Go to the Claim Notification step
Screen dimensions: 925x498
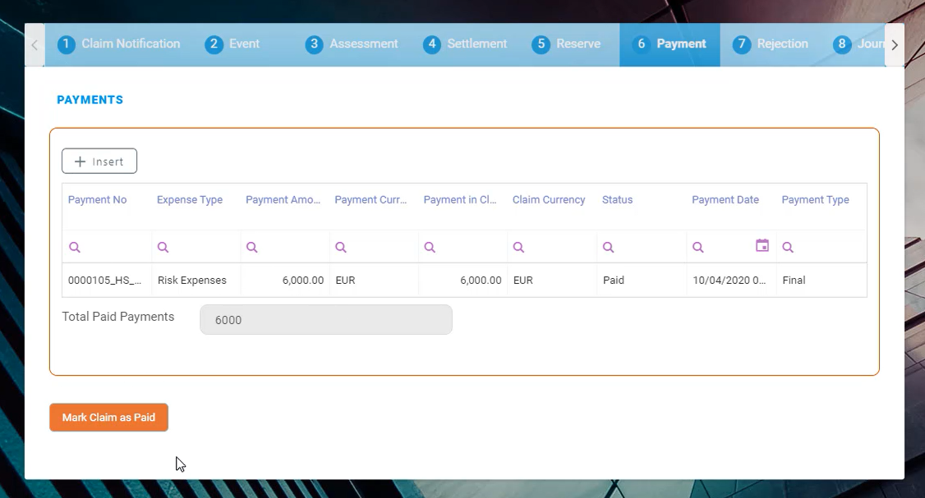point(119,44)
